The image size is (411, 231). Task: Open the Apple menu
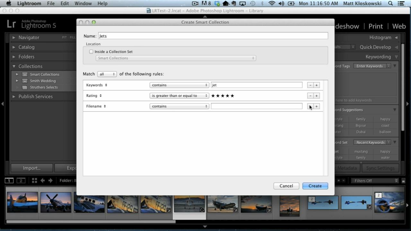point(9,4)
